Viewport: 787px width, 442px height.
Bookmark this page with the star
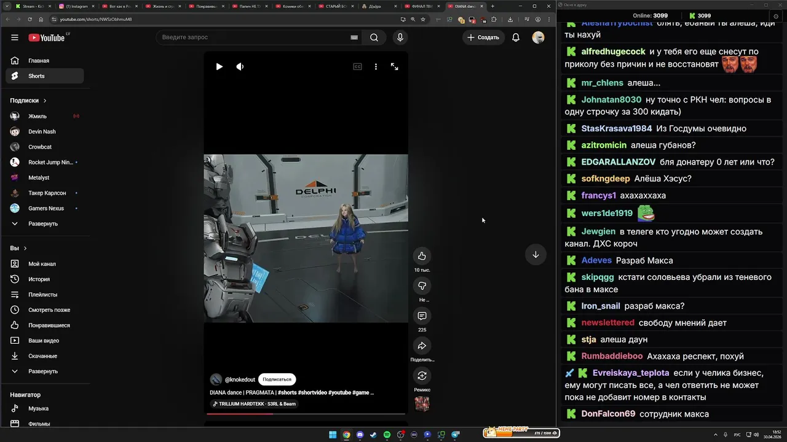click(423, 19)
